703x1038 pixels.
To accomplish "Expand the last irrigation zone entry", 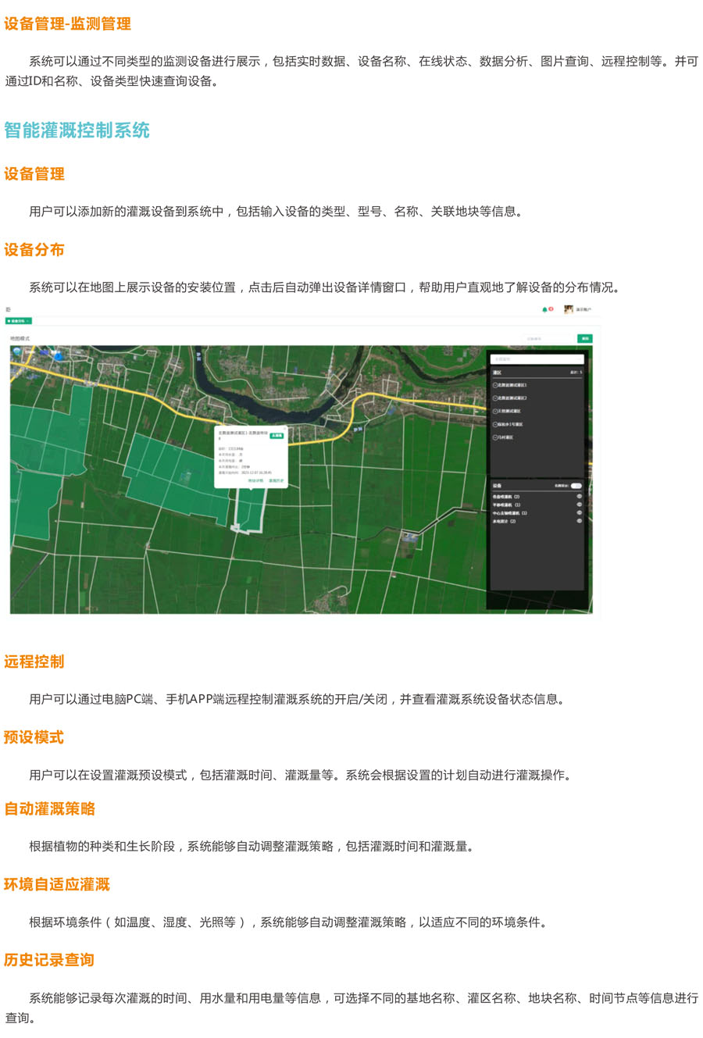I will pos(495,437).
